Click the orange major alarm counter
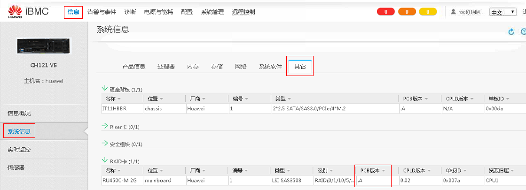This screenshot has height=190, width=526. (407, 12)
